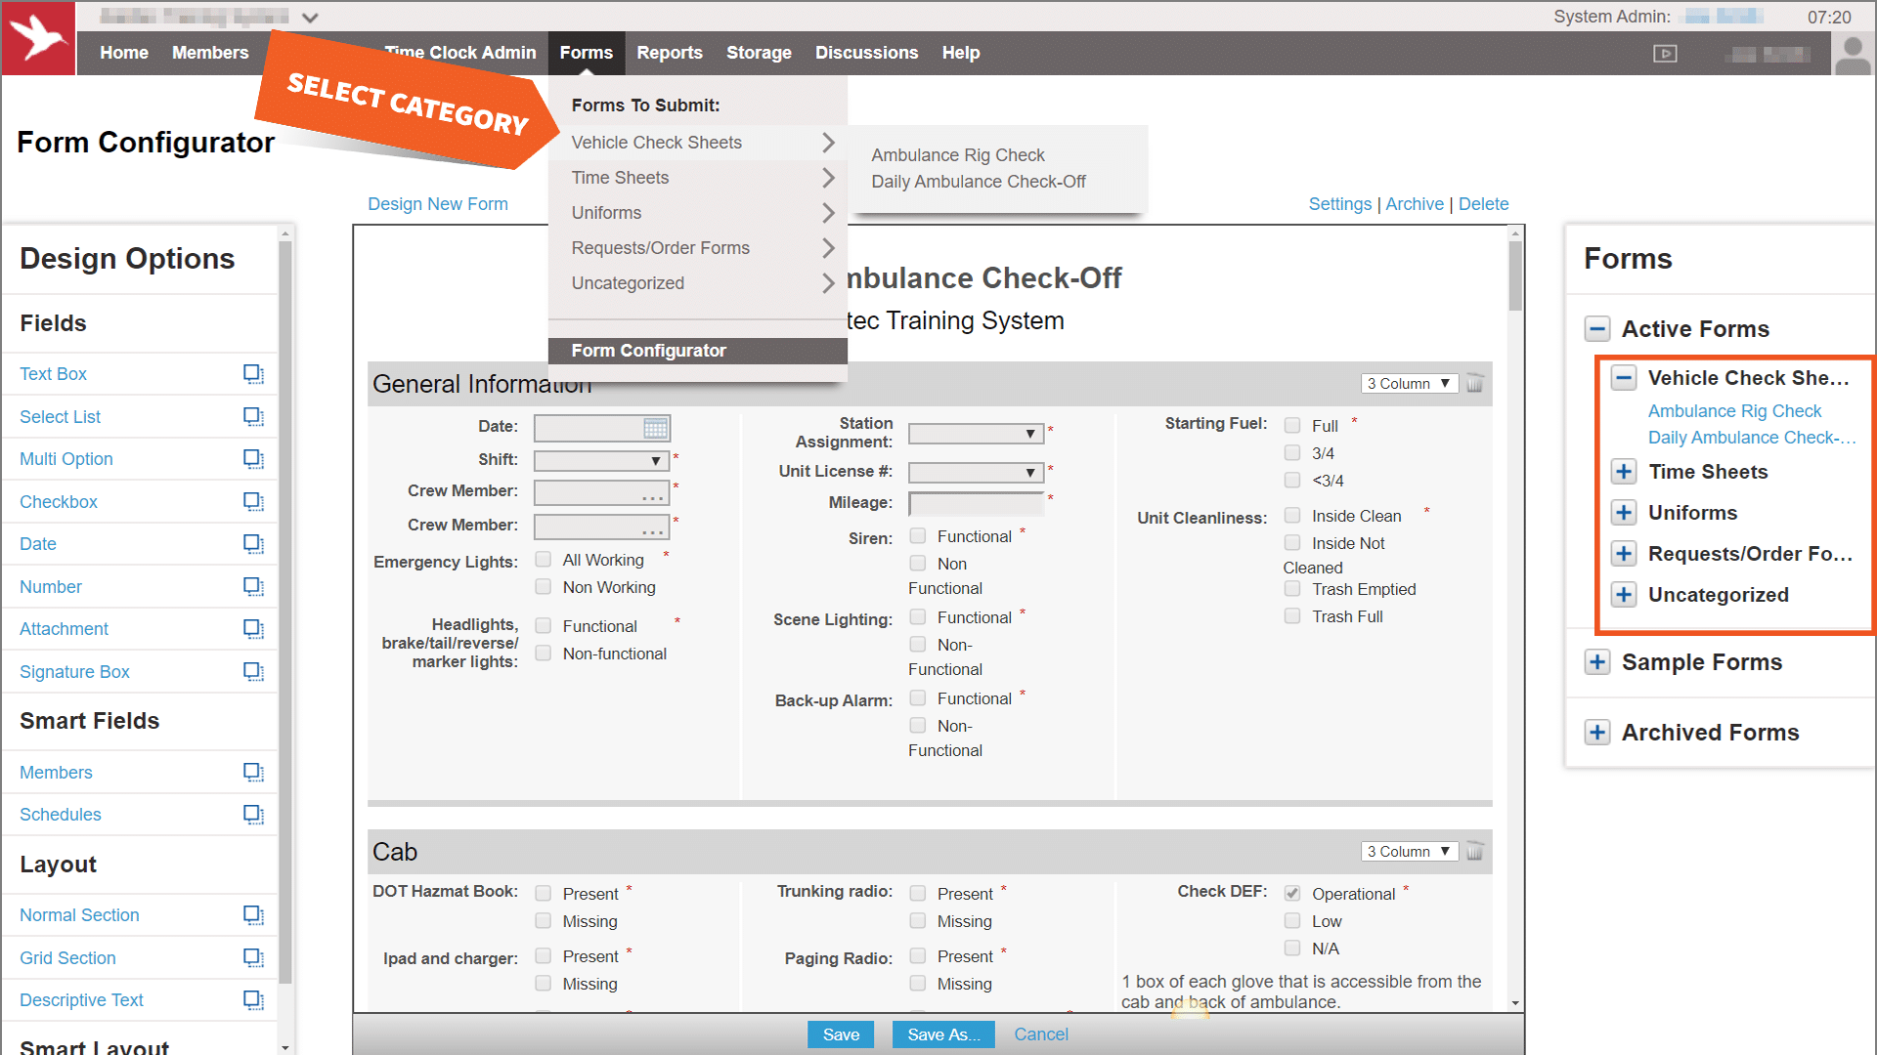Collapse the Active Forms group

(1597, 329)
